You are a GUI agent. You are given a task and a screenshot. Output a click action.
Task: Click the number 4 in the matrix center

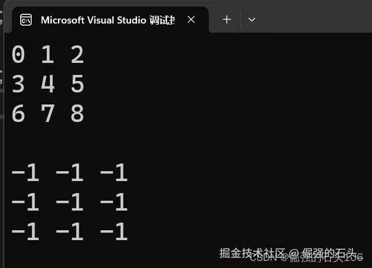(x=48, y=85)
